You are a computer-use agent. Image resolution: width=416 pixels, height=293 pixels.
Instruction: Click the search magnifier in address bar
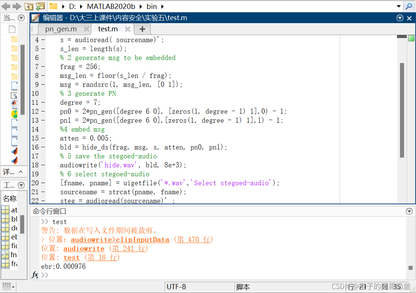click(x=409, y=6)
